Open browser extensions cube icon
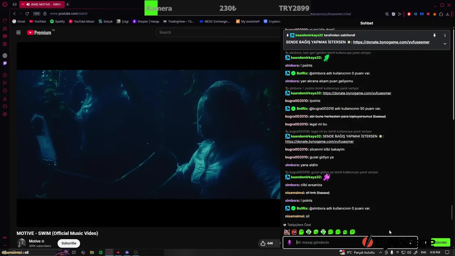 click(x=441, y=14)
